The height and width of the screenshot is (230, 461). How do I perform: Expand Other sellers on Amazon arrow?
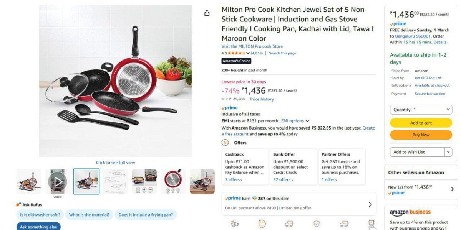[x=452, y=189]
